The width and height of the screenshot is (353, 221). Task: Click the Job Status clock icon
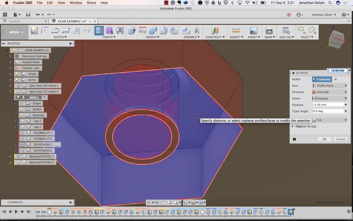[298, 15]
